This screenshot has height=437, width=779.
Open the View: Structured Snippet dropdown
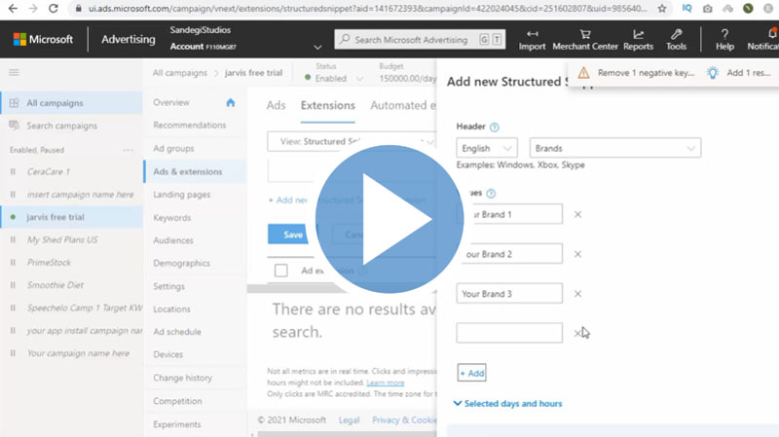[352, 141]
